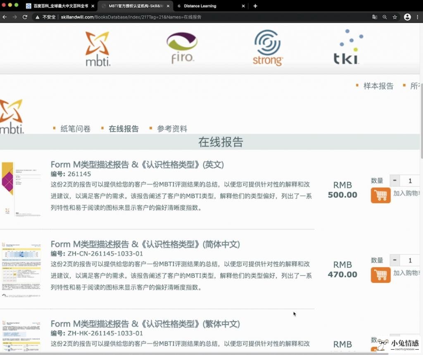Go back to the previous page

(x=5, y=17)
